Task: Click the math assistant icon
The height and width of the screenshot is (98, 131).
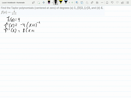Action: pyautogui.click(x=97, y=2)
